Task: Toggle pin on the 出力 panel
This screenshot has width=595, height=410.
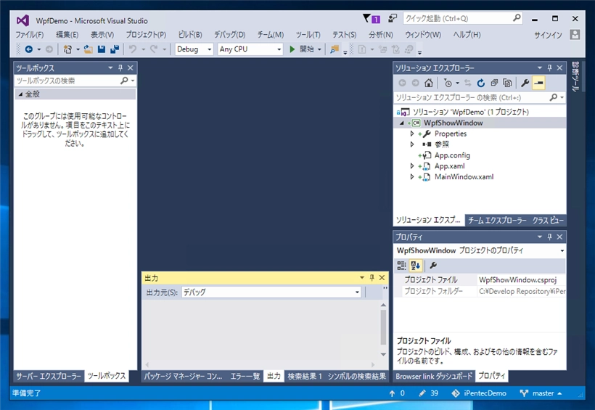Action: pyautogui.click(x=372, y=278)
